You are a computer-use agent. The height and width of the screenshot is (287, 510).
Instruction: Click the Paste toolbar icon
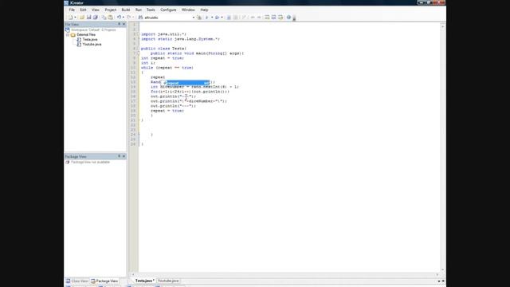coord(110,18)
